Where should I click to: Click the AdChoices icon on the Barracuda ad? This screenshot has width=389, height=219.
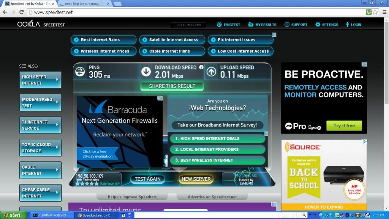click(160, 98)
